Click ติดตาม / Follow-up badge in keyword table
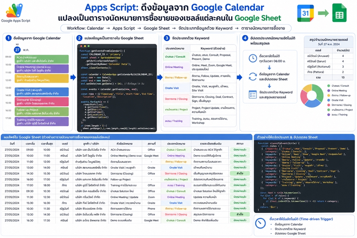 [176, 77]
